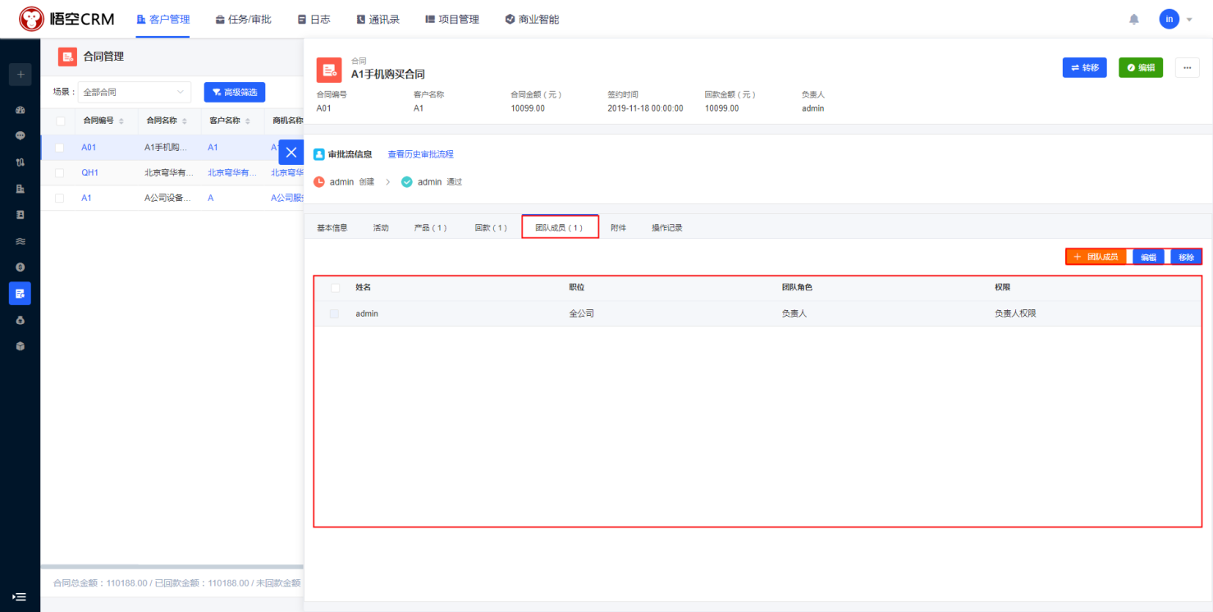Open the 全部合同 scene dropdown

pyautogui.click(x=134, y=92)
